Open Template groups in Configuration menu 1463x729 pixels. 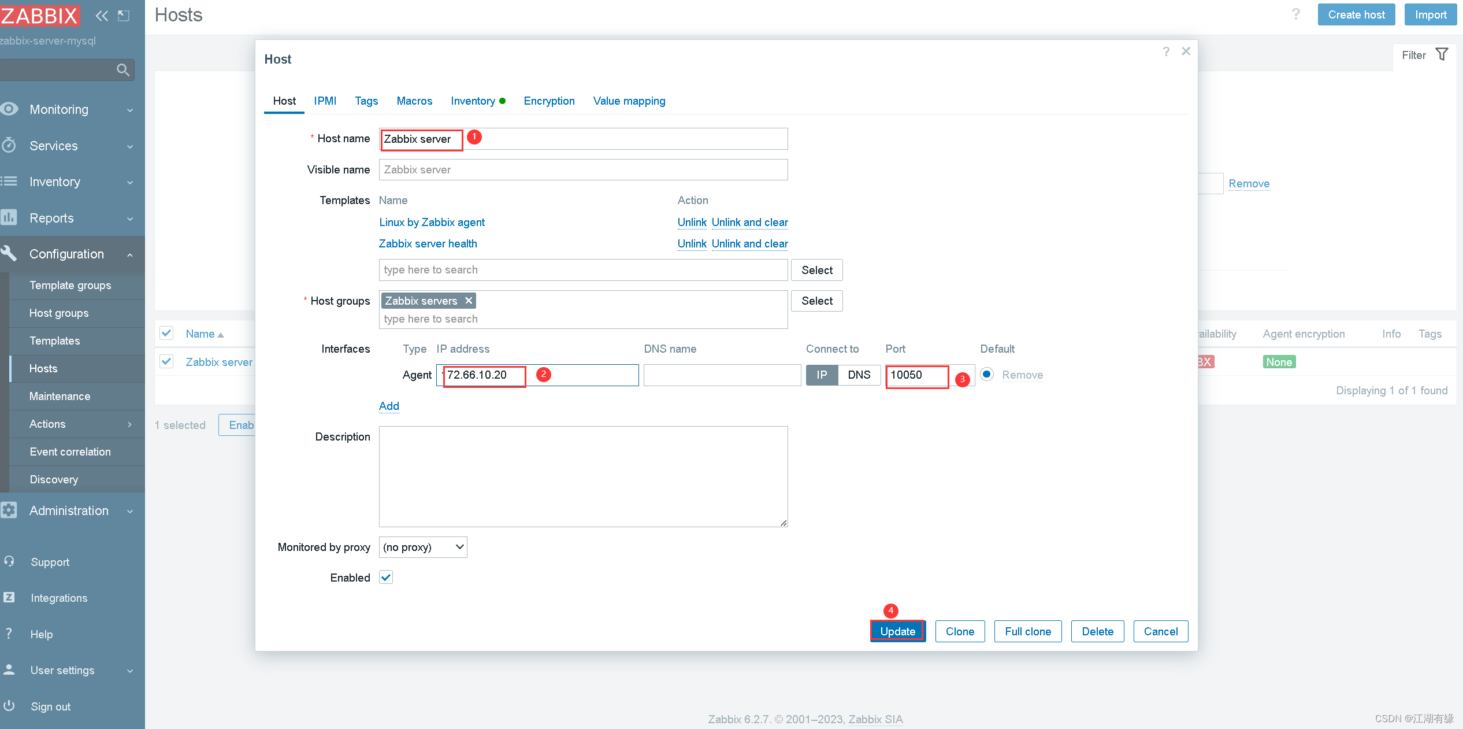pos(77,285)
